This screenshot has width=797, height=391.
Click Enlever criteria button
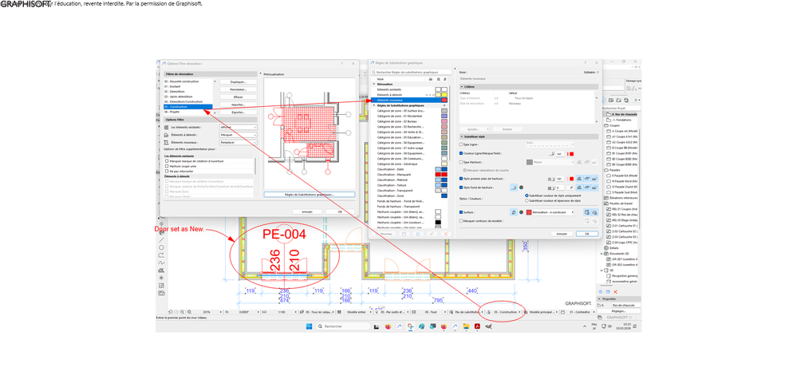click(x=507, y=129)
